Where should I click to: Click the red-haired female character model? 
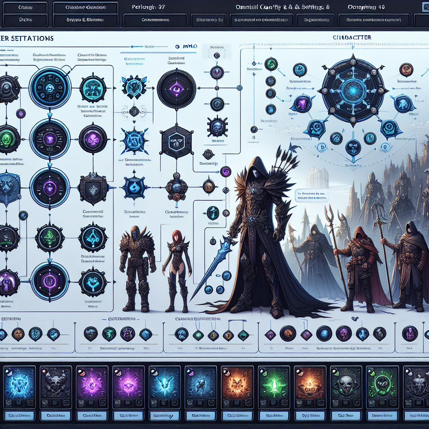click(x=176, y=268)
